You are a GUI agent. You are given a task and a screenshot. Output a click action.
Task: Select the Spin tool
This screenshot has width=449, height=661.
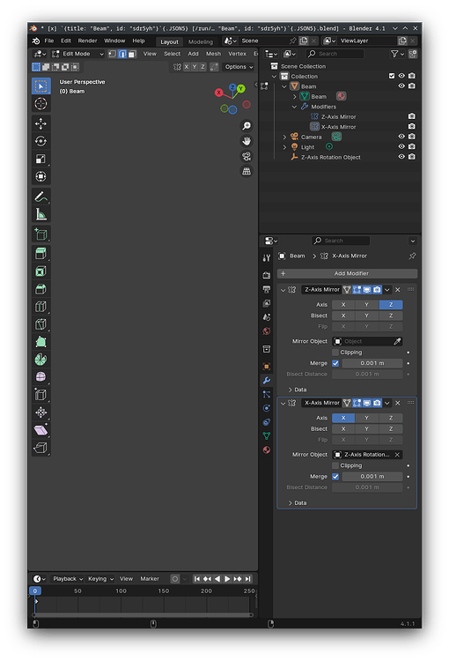pos(40,360)
